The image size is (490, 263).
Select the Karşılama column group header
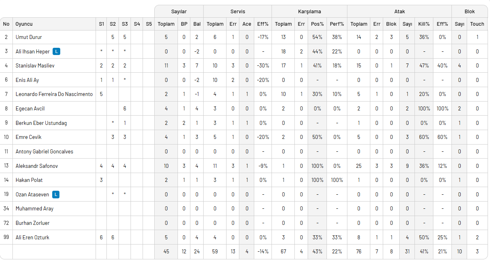[x=309, y=12]
